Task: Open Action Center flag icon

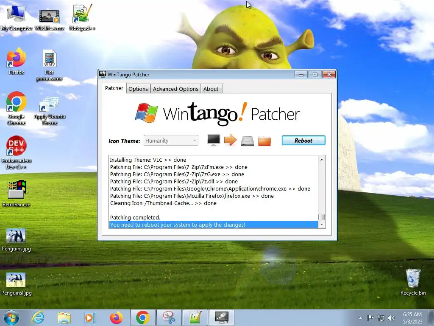Action: tap(370, 318)
